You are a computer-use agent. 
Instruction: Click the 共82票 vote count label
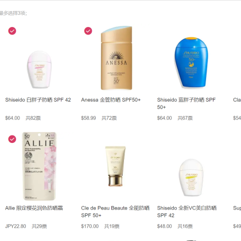tap(33, 118)
